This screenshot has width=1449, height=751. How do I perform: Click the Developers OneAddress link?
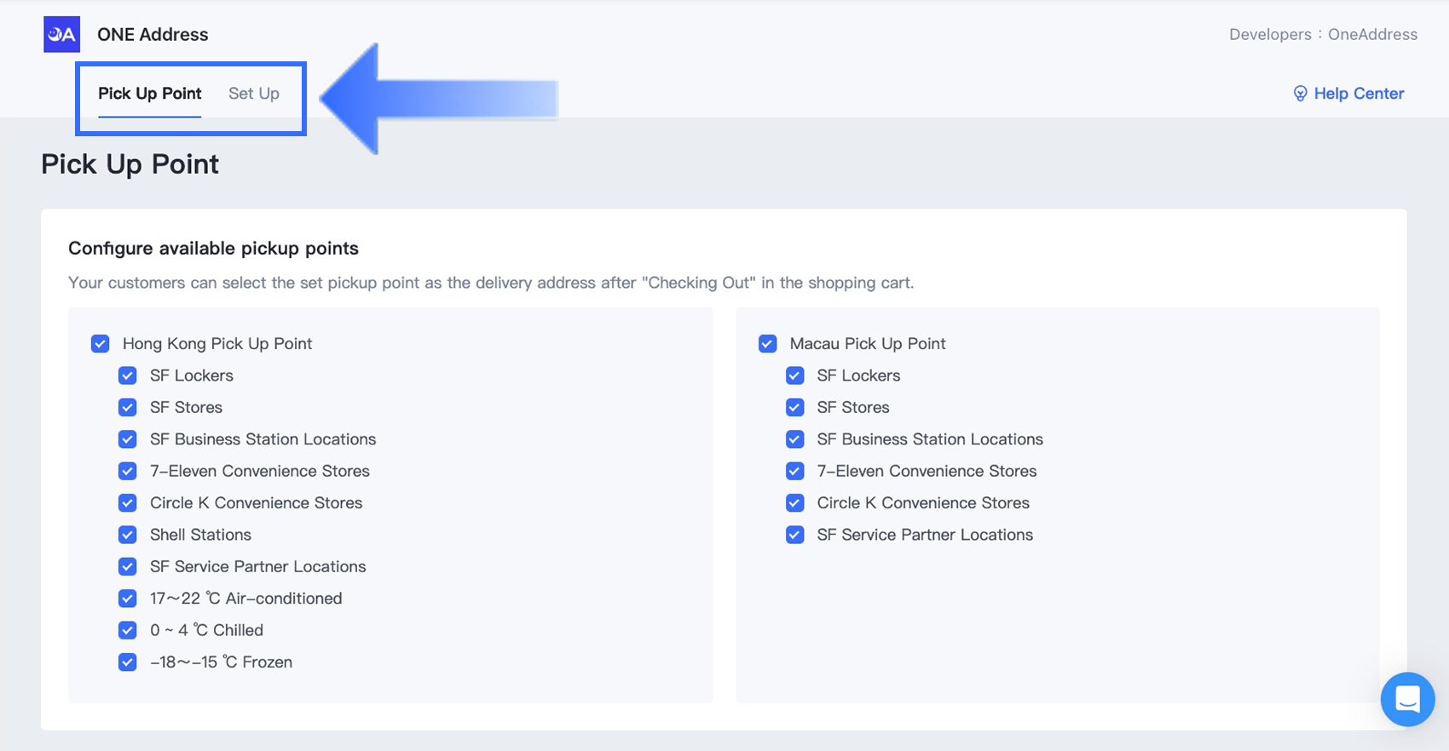[x=1323, y=35]
